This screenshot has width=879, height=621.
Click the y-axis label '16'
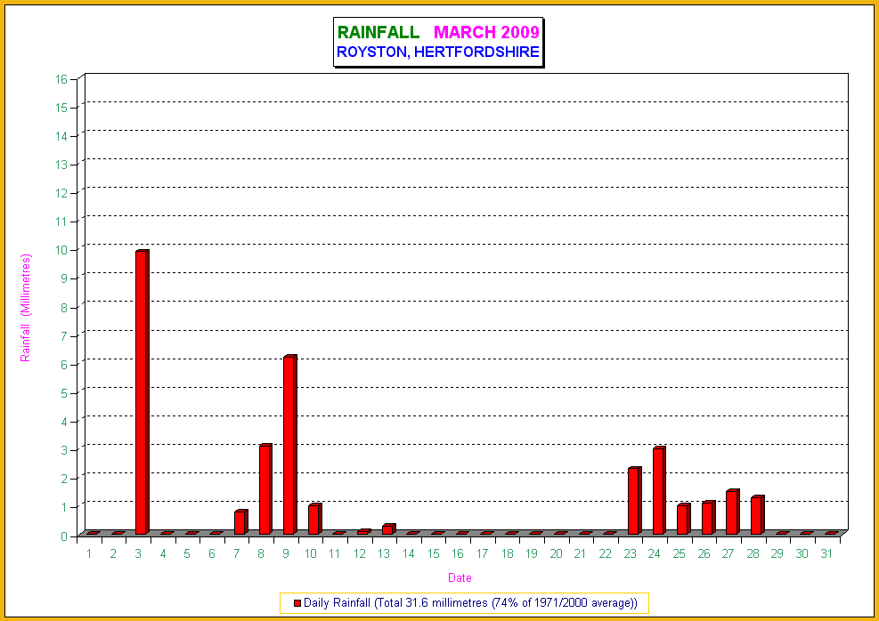point(61,79)
